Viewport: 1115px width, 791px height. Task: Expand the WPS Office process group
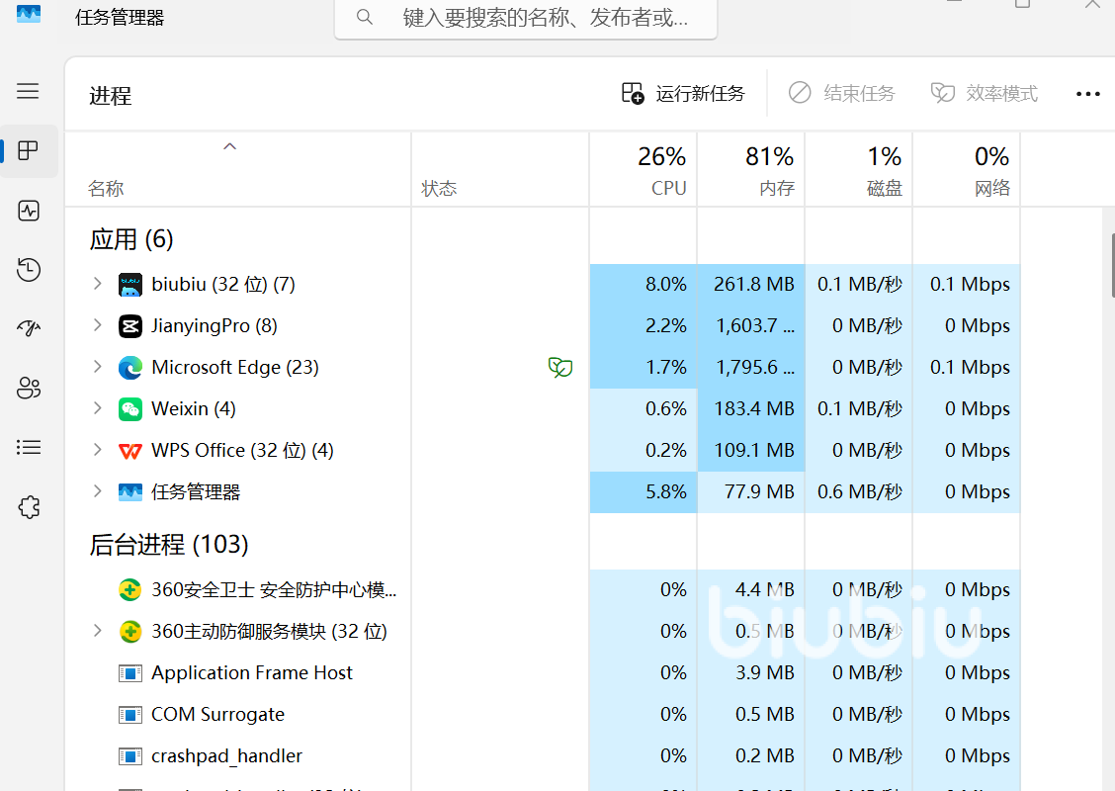97,450
